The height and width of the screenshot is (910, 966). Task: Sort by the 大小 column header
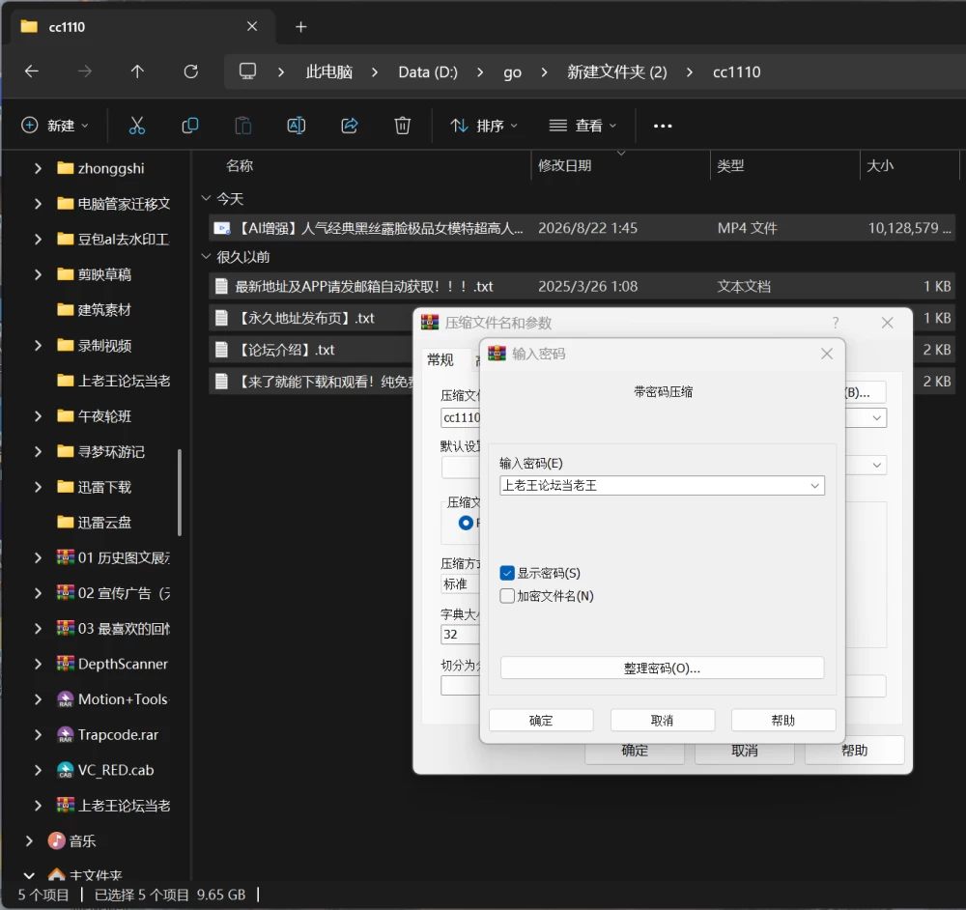tap(880, 166)
